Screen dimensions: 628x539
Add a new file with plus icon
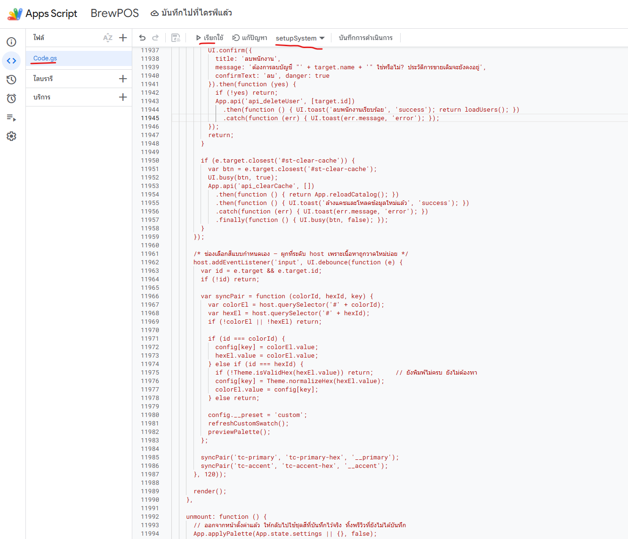pos(123,38)
